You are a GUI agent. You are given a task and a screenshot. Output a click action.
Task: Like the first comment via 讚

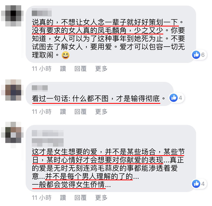[x=63, y=69]
